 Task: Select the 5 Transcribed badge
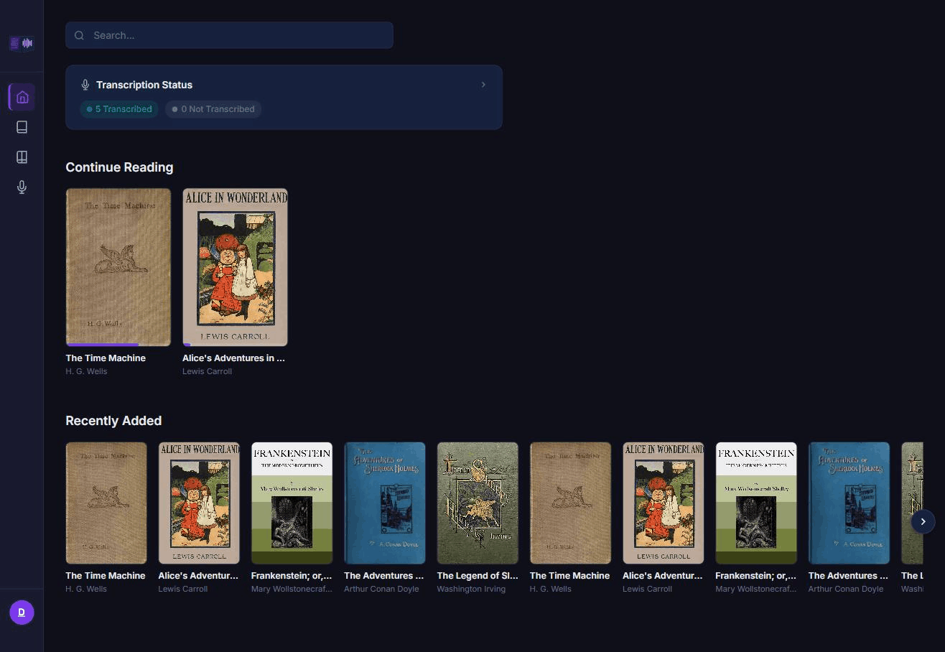click(x=119, y=109)
